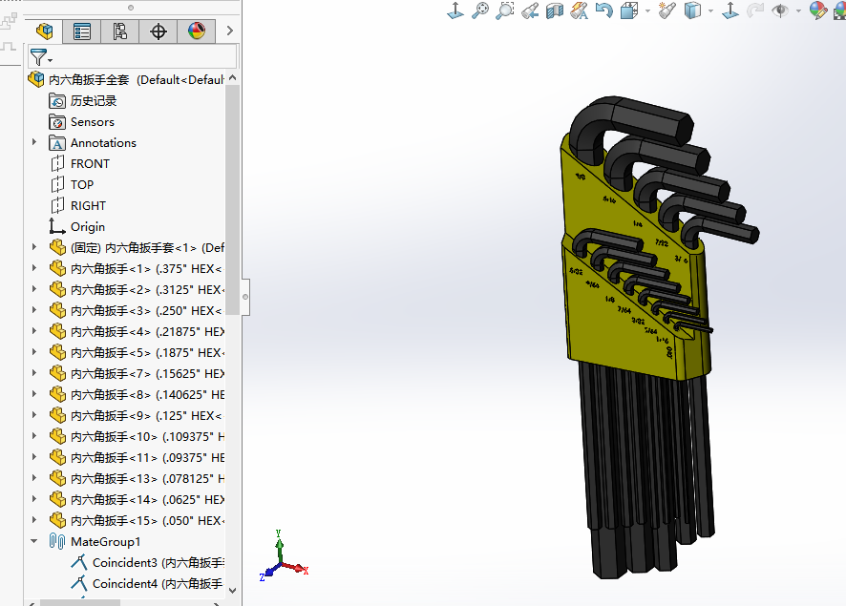Click the View Orientation cube icon
The image size is (846, 606).
tap(629, 10)
